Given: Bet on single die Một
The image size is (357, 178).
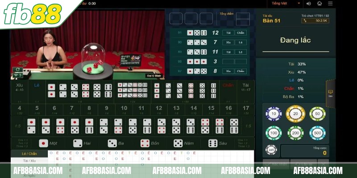Looking at the screenshot, I should pyautogui.click(x=48, y=143).
